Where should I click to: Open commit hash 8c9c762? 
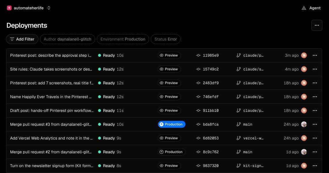click(x=211, y=152)
